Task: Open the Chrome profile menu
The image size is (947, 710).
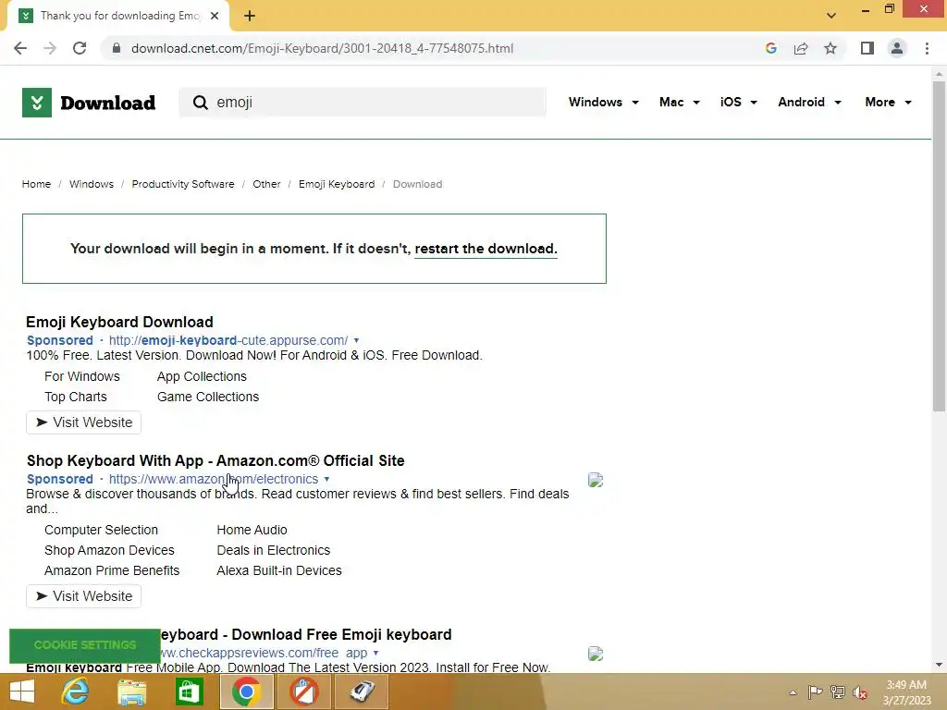Action: pyautogui.click(x=897, y=48)
